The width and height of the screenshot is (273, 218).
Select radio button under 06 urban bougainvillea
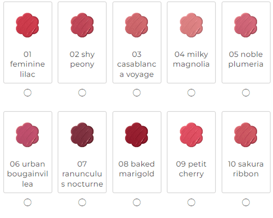(28, 202)
